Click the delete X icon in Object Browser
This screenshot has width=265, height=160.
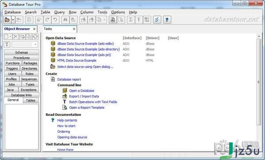click(x=15, y=37)
